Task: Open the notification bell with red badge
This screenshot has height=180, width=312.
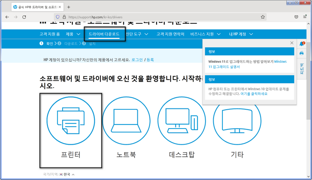Action: (302, 44)
